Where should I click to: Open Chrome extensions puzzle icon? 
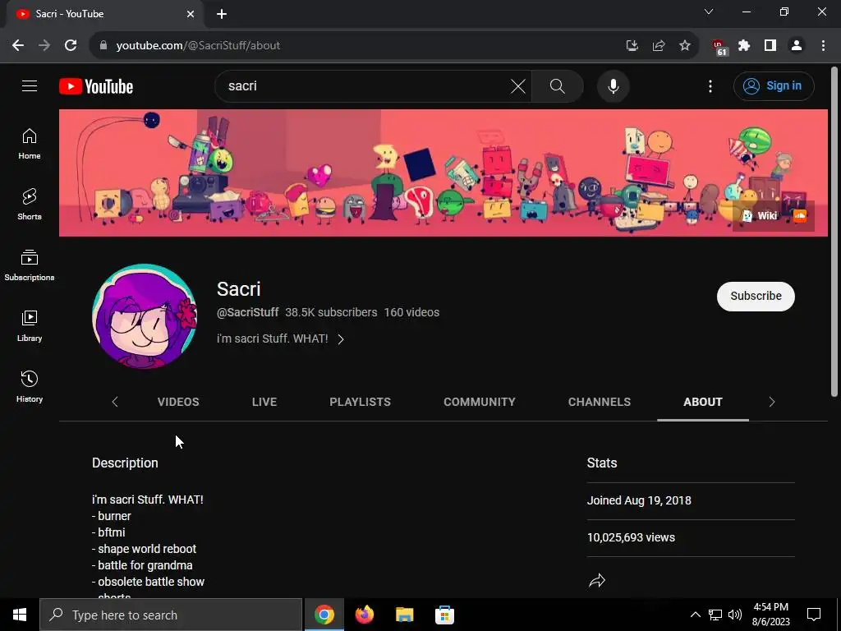click(744, 46)
